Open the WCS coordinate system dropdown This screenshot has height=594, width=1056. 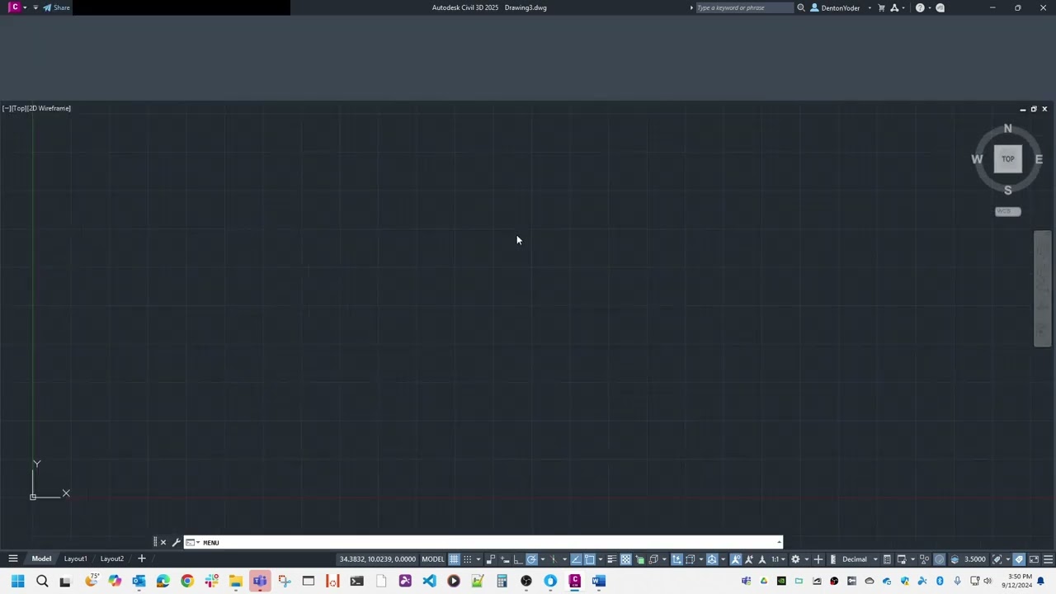click(x=1007, y=211)
